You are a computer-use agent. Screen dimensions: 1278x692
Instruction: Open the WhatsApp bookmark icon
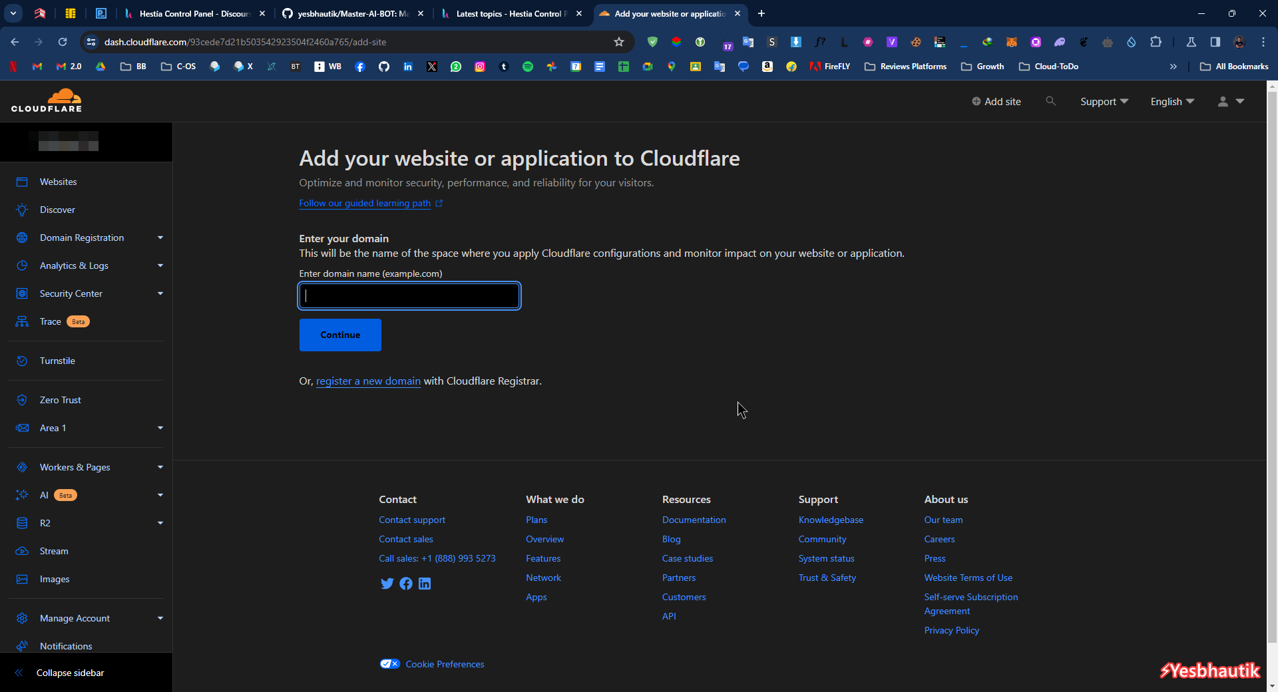click(456, 67)
